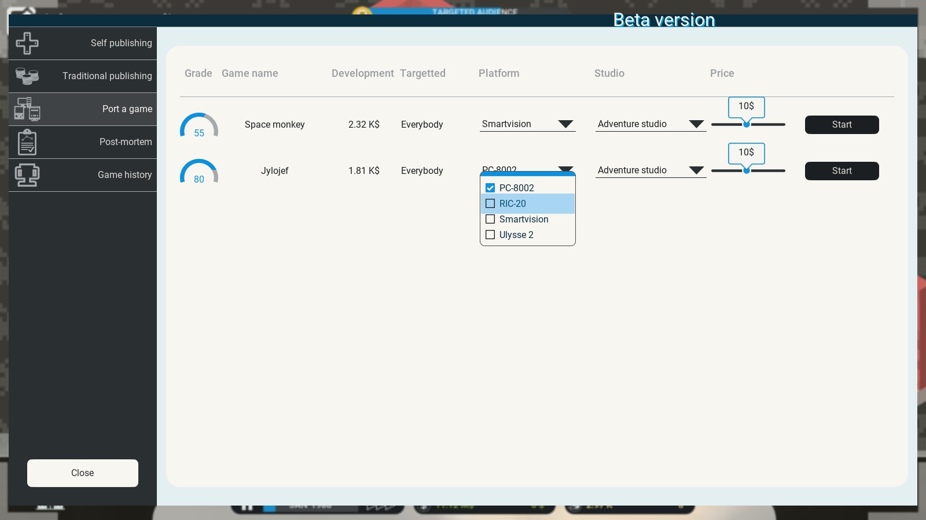Image resolution: width=926 pixels, height=520 pixels.
Task: Click the Platform column header
Action: pos(499,73)
